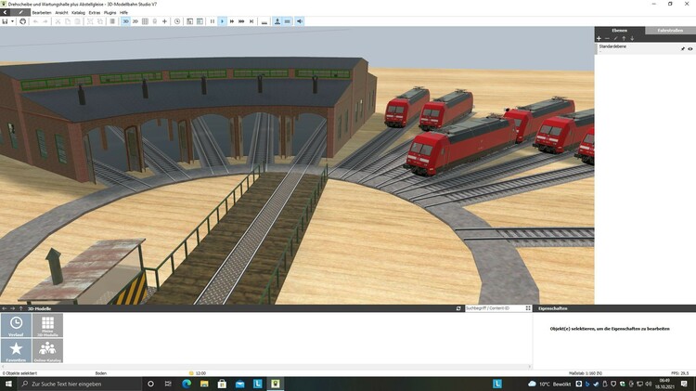Select the Standardebene layer row

point(645,48)
